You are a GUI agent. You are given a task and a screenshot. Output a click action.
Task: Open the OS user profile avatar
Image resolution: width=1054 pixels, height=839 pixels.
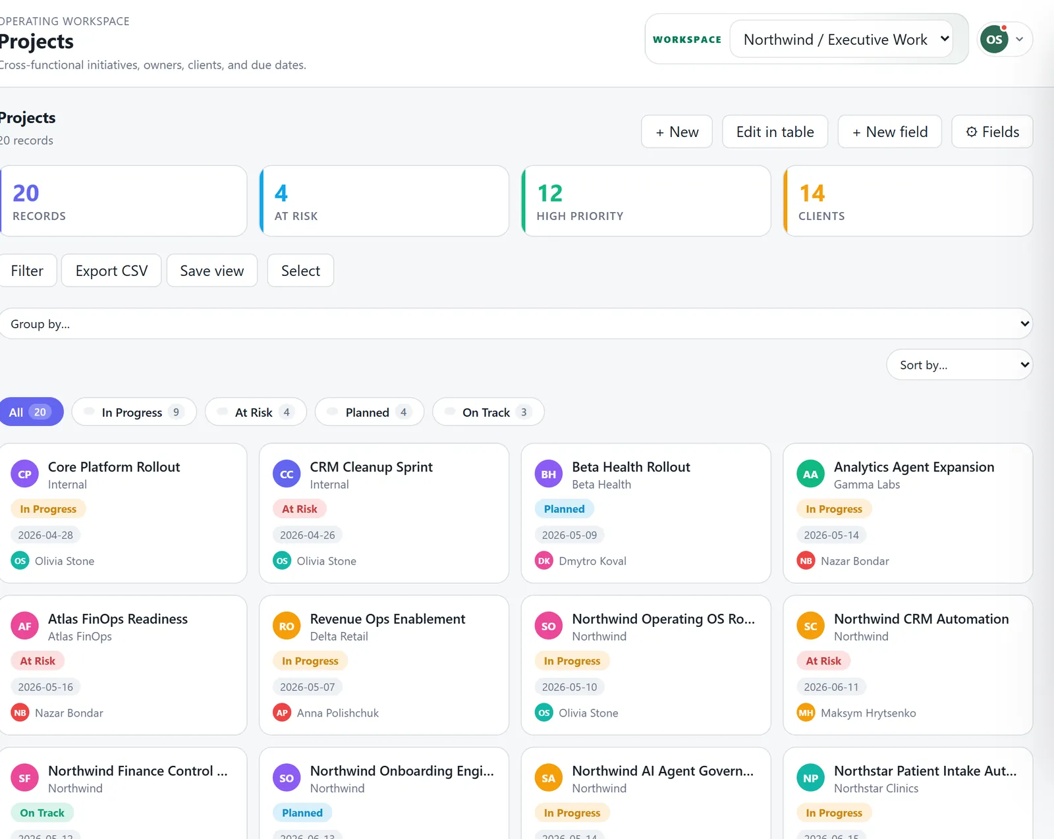tap(994, 40)
